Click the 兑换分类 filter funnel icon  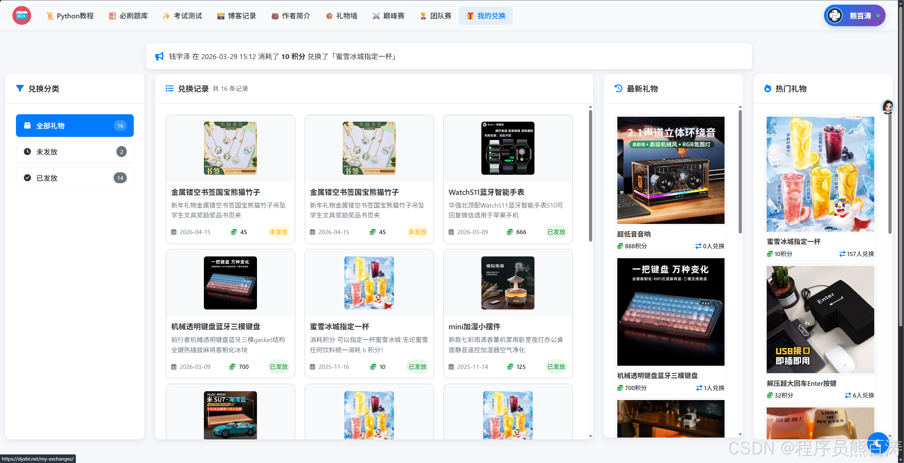(x=20, y=88)
